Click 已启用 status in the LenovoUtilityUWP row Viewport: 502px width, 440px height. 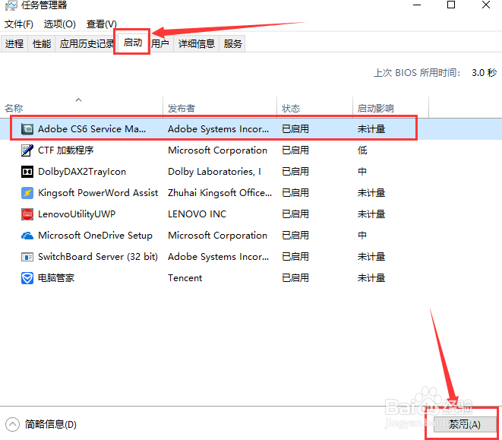pyautogui.click(x=295, y=214)
